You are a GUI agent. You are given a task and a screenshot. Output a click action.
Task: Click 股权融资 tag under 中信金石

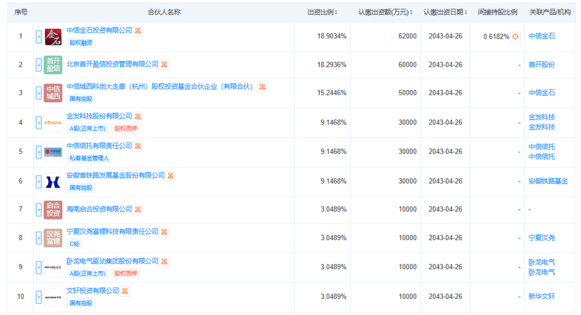coord(81,43)
